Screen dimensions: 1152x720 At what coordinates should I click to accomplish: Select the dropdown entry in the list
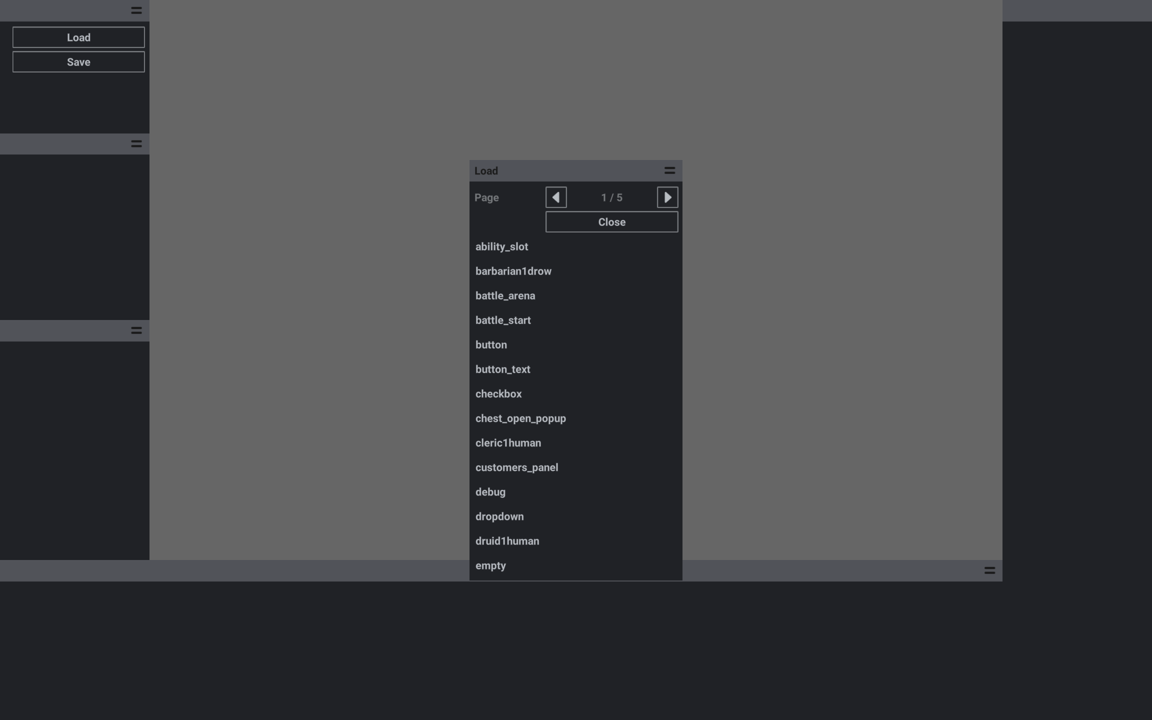point(499,516)
